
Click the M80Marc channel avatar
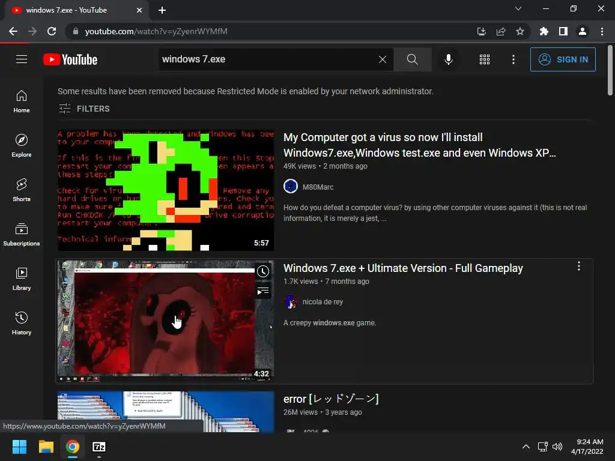[291, 186]
